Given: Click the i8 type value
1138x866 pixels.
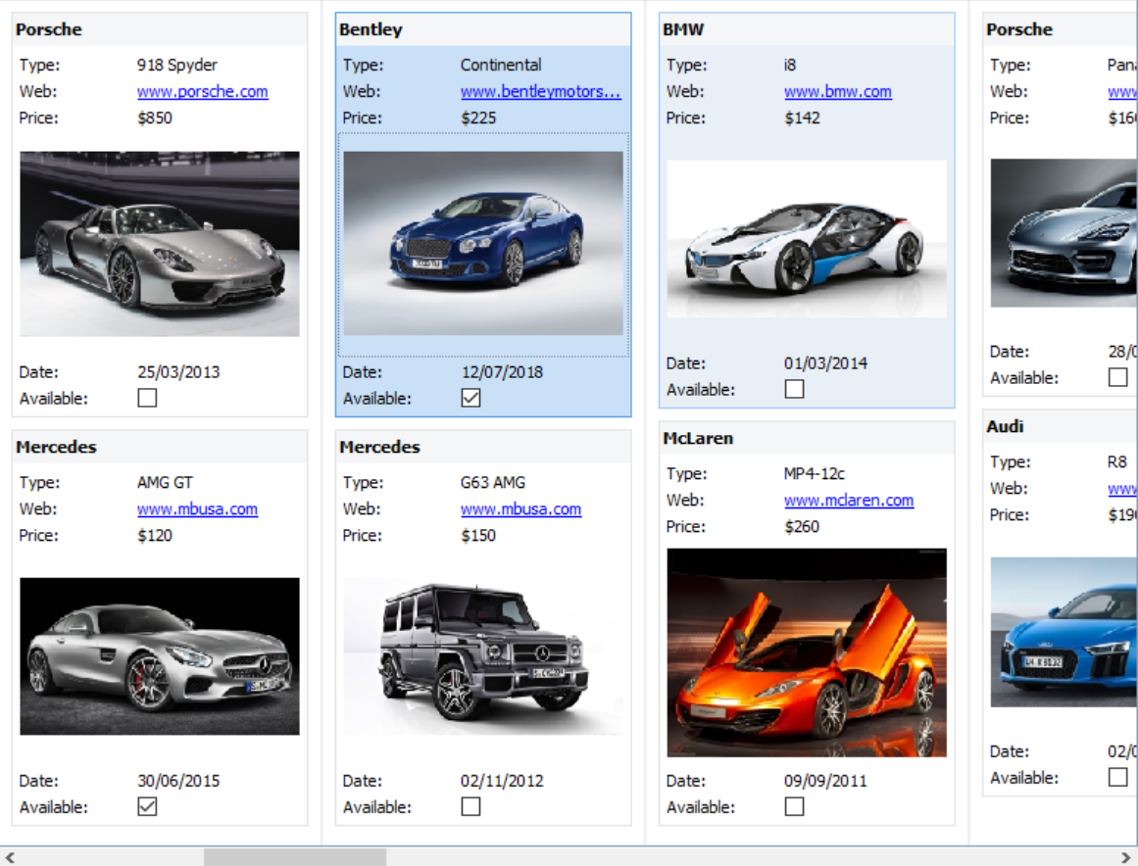Looking at the screenshot, I should [790, 65].
